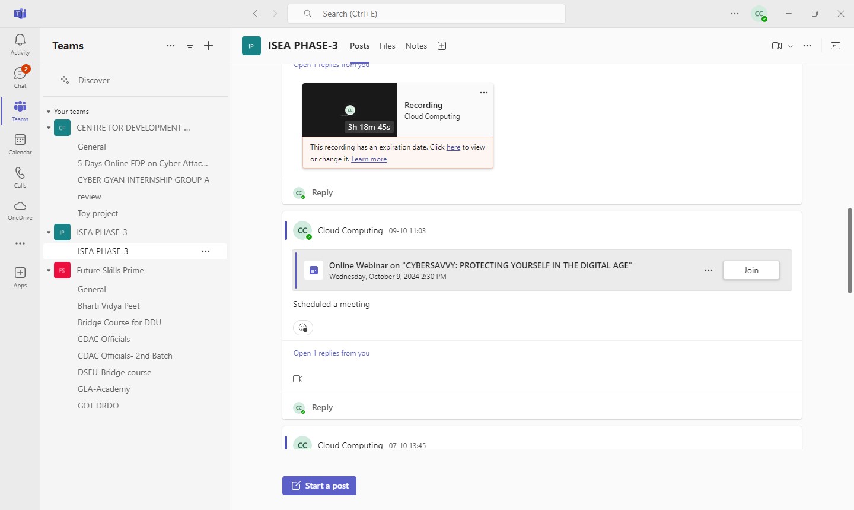The image size is (854, 510).
Task: Switch to the Files tab
Action: [387, 46]
